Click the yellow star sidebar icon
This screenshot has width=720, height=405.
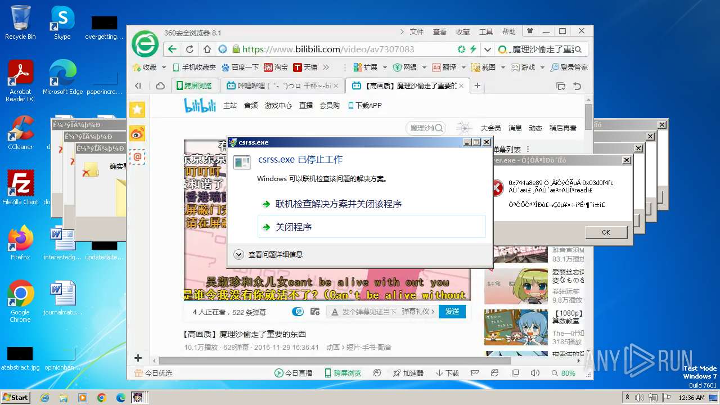pos(137,110)
